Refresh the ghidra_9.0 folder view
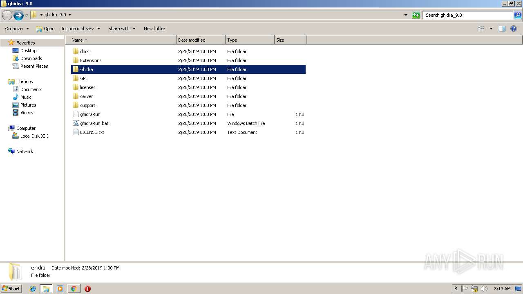The height and width of the screenshot is (294, 523). 416,15
